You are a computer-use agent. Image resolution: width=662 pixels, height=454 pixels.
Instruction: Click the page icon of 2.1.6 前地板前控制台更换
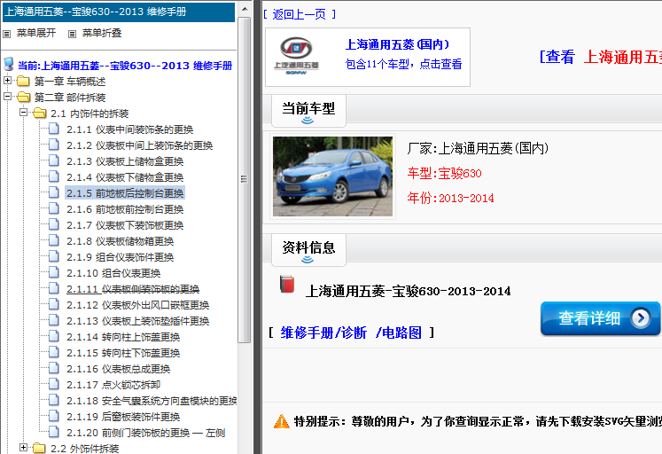point(54,208)
